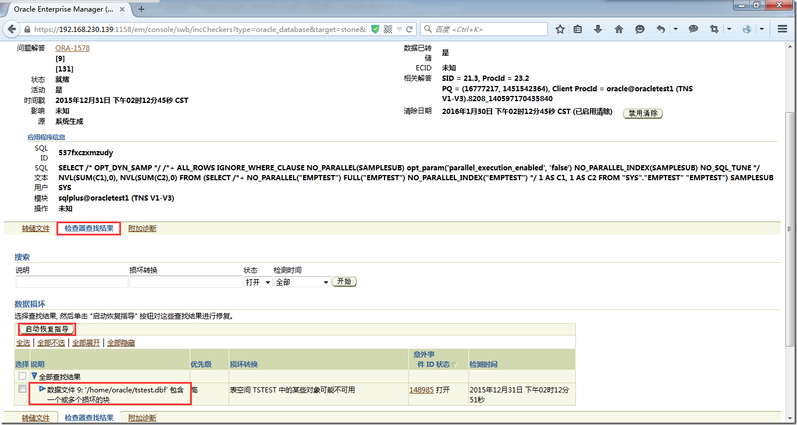Click the browser URL address field
The height and width of the screenshot is (425, 797).
(x=201, y=29)
